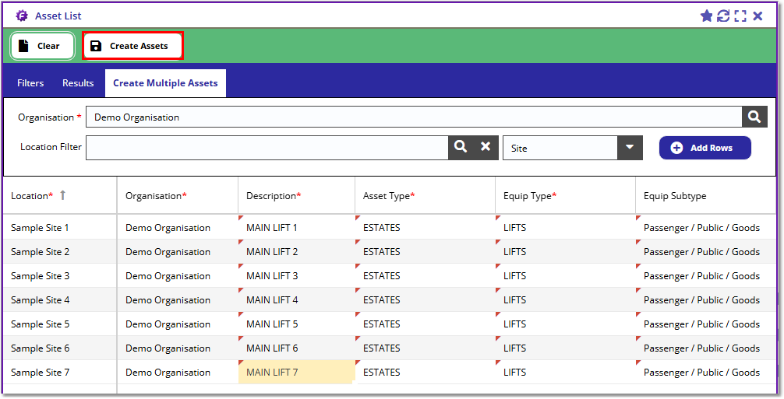Click the MAIN LIFT 3 description cell
Image resolution: width=784 pixels, height=399 pixels.
pyautogui.click(x=296, y=276)
